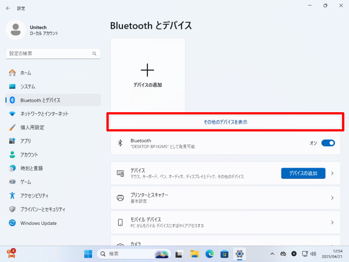
Task: Open ホーム settings page
Action: [53, 73]
